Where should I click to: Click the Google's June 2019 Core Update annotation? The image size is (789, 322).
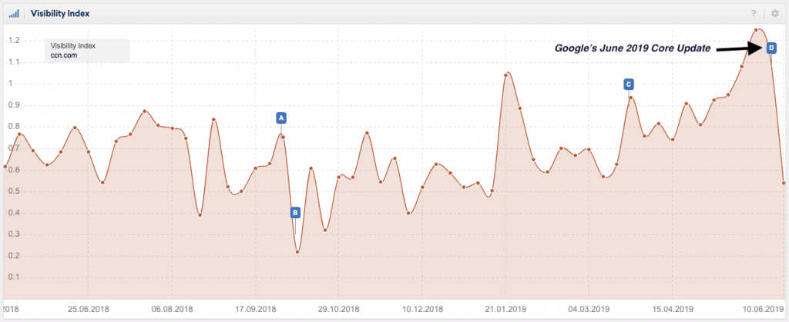point(633,48)
